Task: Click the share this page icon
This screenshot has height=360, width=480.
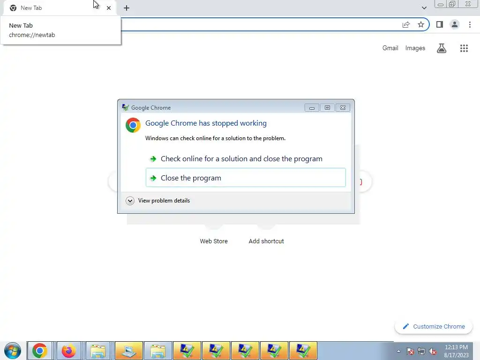Action: point(406,24)
